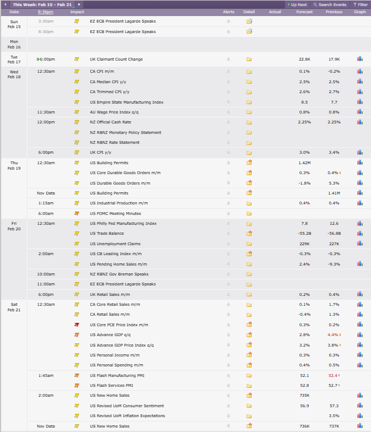371x432 pixels.
Task: Click yellow impact icon for AU Wage Price Index
Action: point(77,112)
